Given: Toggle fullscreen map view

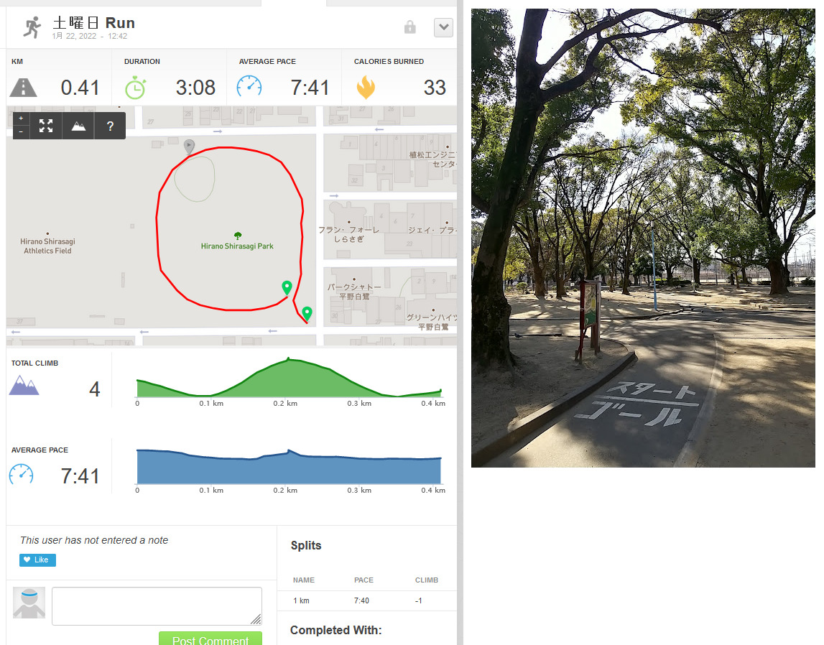Looking at the screenshot, I should tap(46, 126).
